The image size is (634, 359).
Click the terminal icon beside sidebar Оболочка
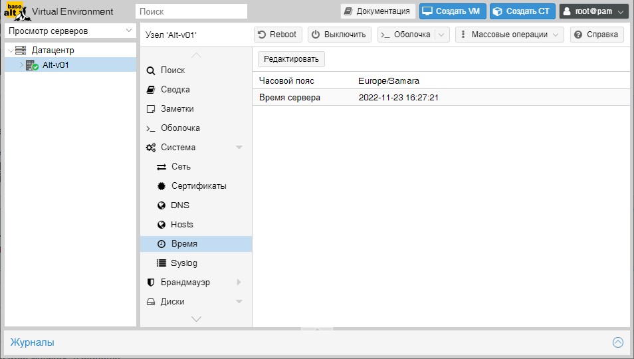(151, 128)
